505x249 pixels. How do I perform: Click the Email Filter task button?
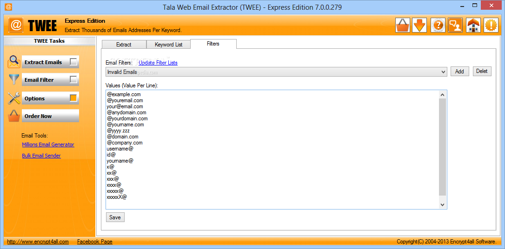tap(50, 80)
